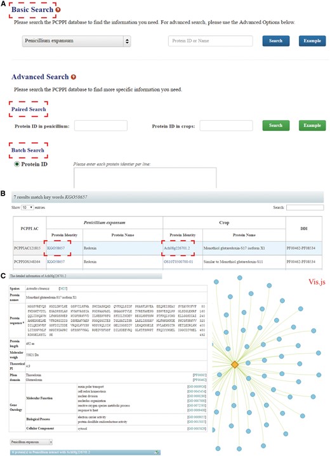Click the Batch Search heading

tap(27, 151)
